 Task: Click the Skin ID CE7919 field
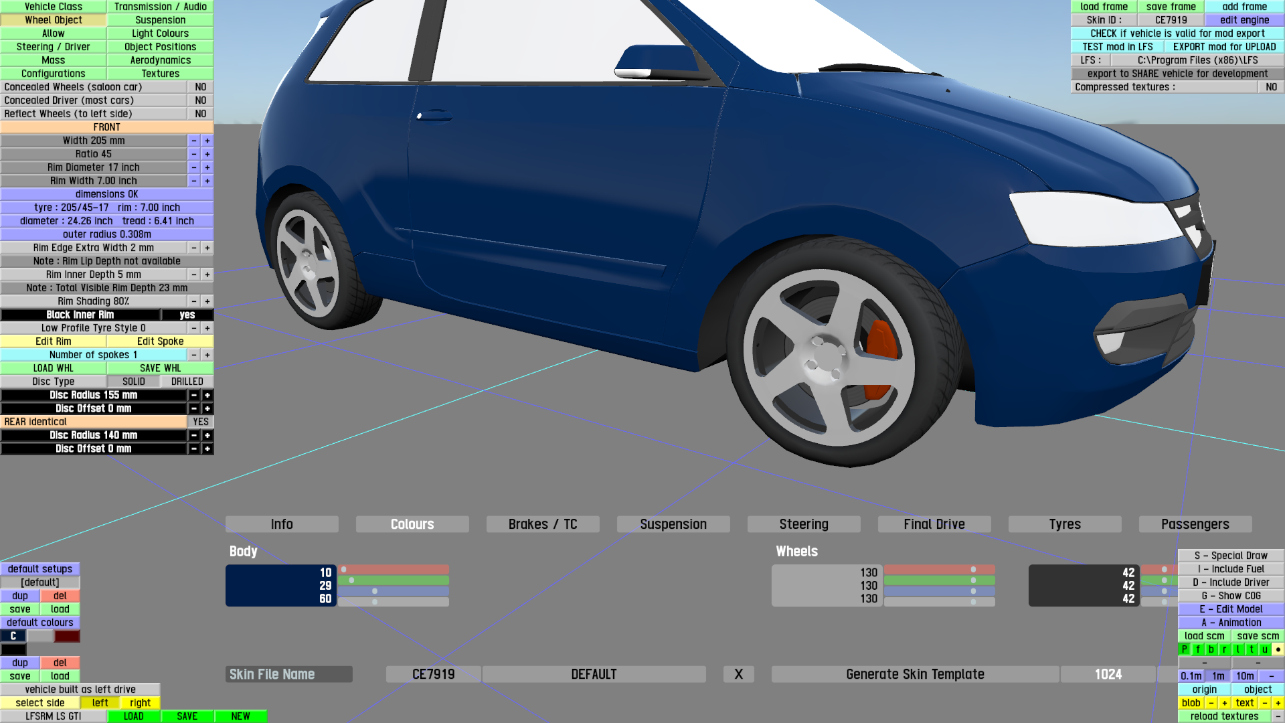point(1171,20)
